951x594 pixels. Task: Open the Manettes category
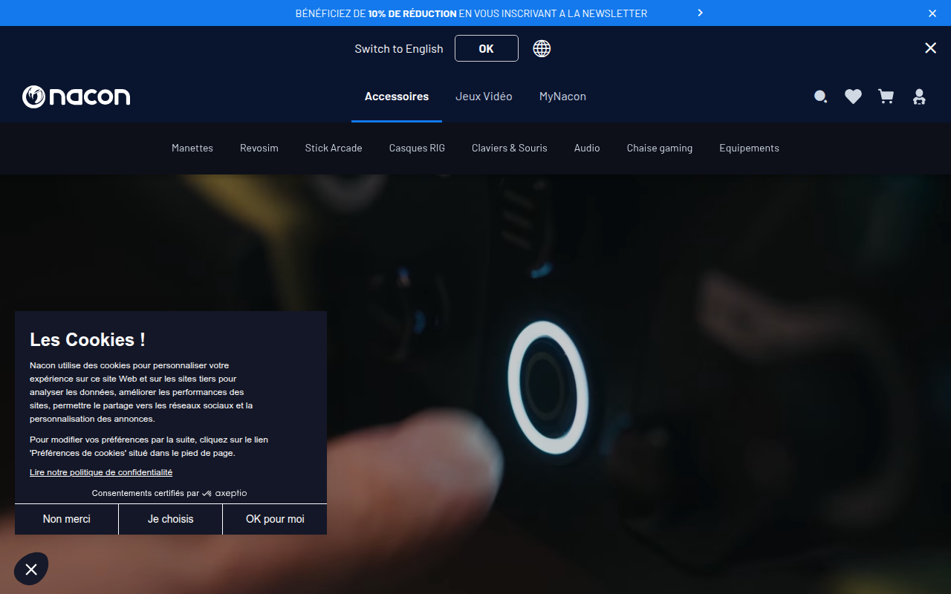192,148
